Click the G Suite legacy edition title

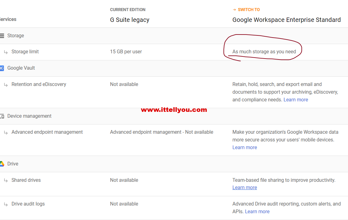[129, 20]
